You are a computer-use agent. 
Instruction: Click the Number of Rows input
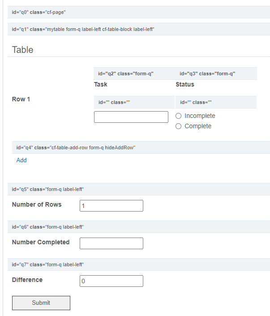point(111,206)
